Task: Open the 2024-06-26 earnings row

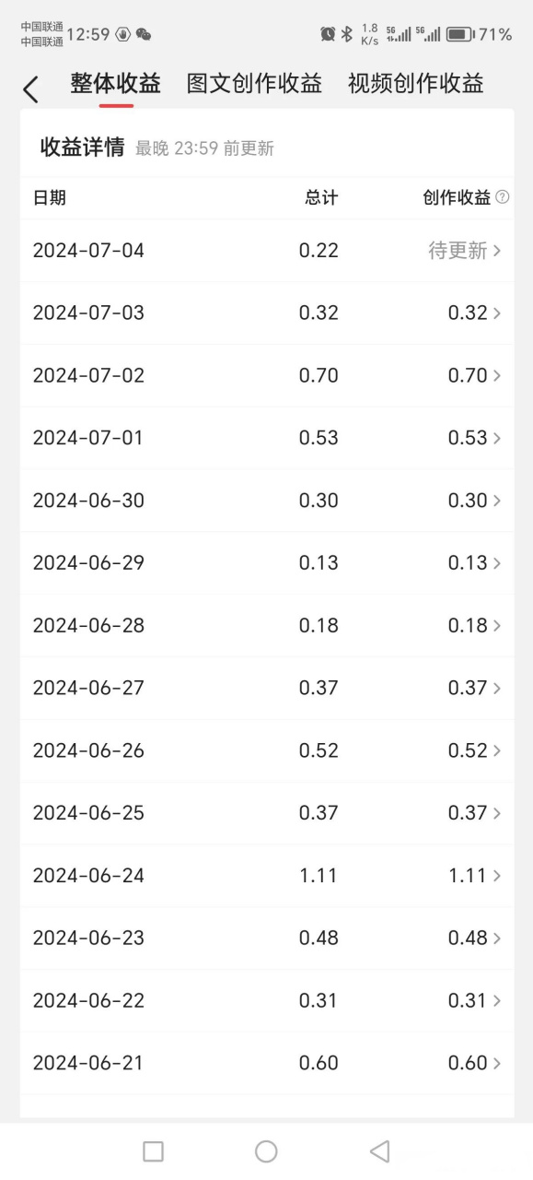Action: pos(267,750)
